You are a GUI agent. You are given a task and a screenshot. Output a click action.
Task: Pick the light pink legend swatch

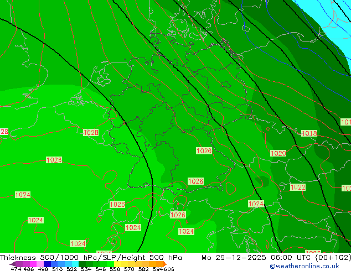pos(40,264)
